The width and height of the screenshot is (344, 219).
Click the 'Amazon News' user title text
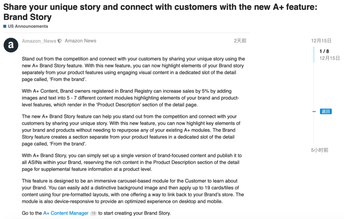pyautogui.click(x=81, y=41)
